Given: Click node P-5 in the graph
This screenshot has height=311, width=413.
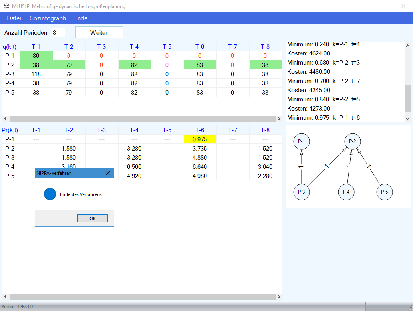Looking at the screenshot, I should point(384,192).
